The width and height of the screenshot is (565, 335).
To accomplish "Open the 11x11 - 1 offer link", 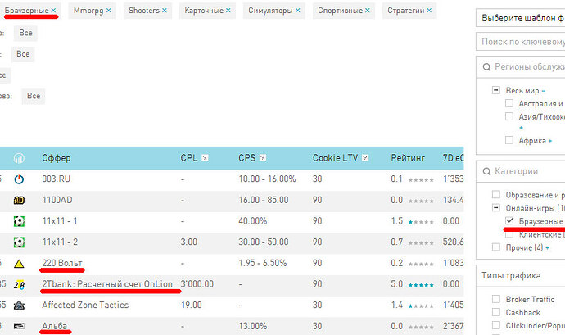I will click(x=60, y=220).
